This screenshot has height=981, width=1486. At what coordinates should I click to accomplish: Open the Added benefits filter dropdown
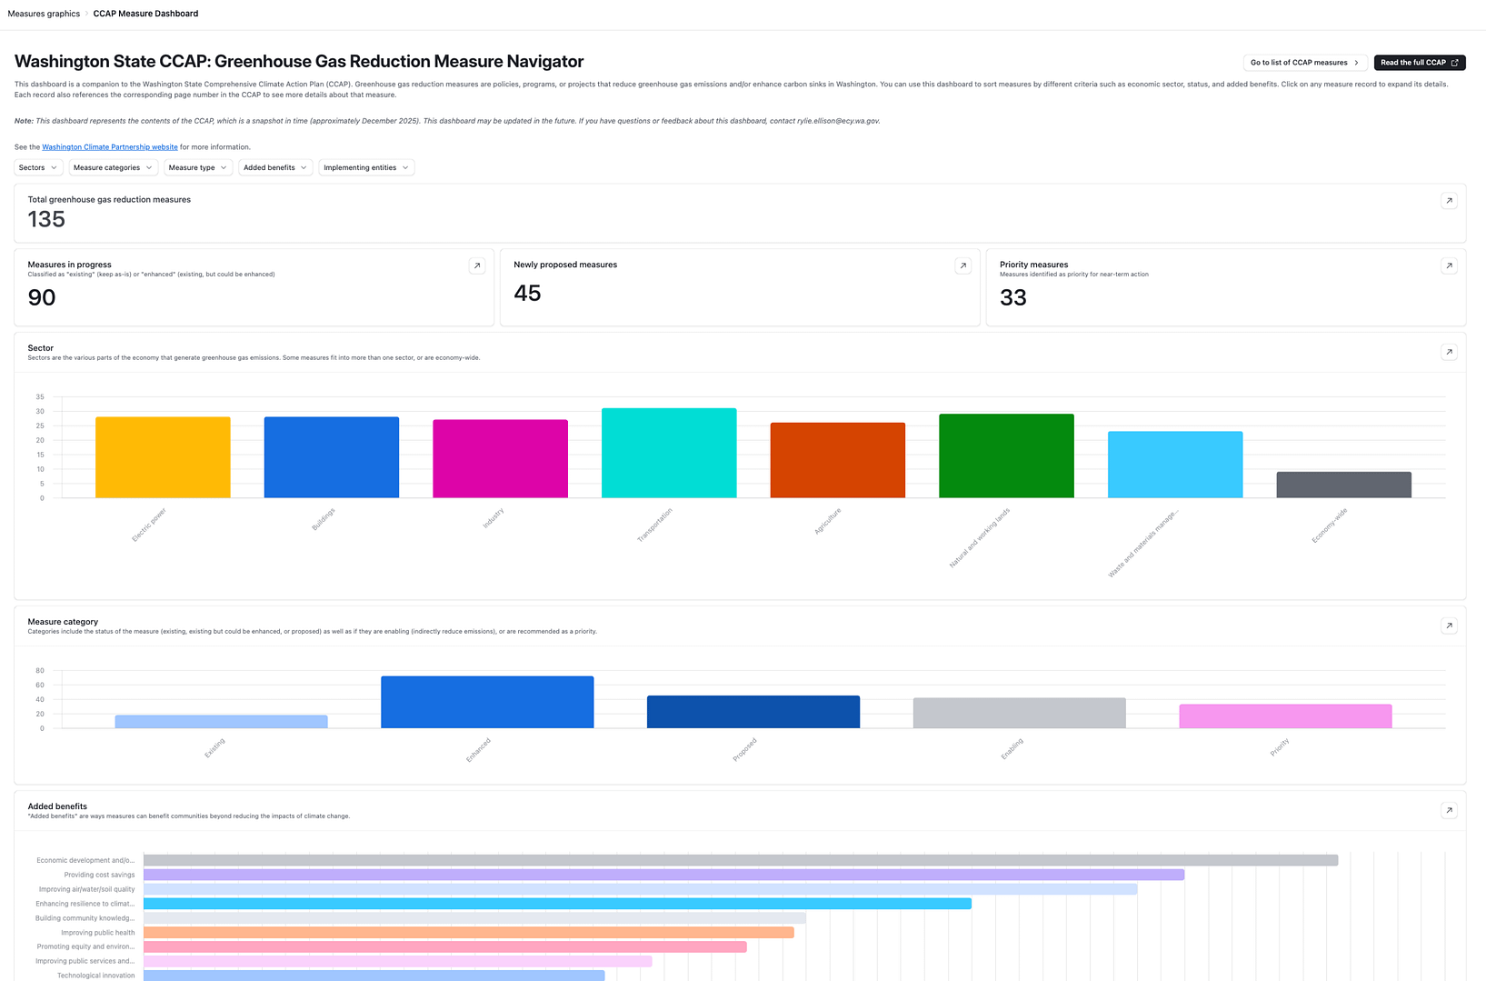tap(275, 167)
